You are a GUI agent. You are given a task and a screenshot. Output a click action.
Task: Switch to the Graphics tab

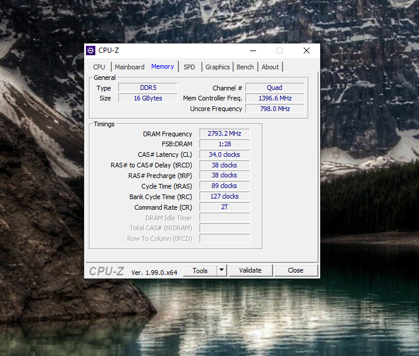click(x=218, y=67)
